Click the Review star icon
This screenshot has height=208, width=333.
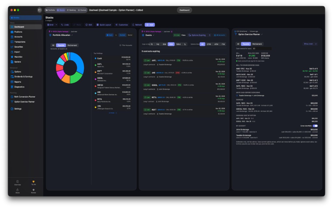point(33,190)
